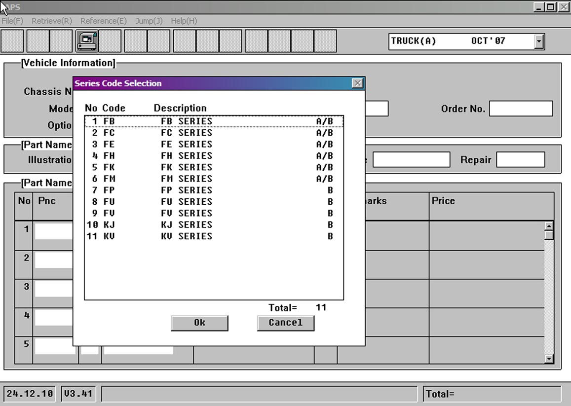Close the Series Code Selection dialog
571x406 pixels.
[x=358, y=83]
